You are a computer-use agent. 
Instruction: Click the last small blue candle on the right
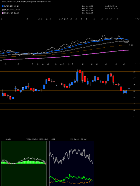129,88
